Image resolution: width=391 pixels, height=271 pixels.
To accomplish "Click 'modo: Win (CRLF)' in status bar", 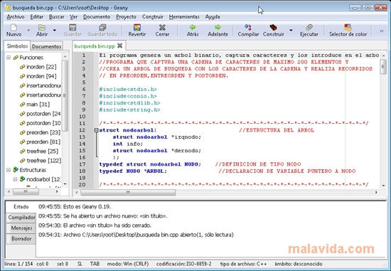I will point(128,264).
